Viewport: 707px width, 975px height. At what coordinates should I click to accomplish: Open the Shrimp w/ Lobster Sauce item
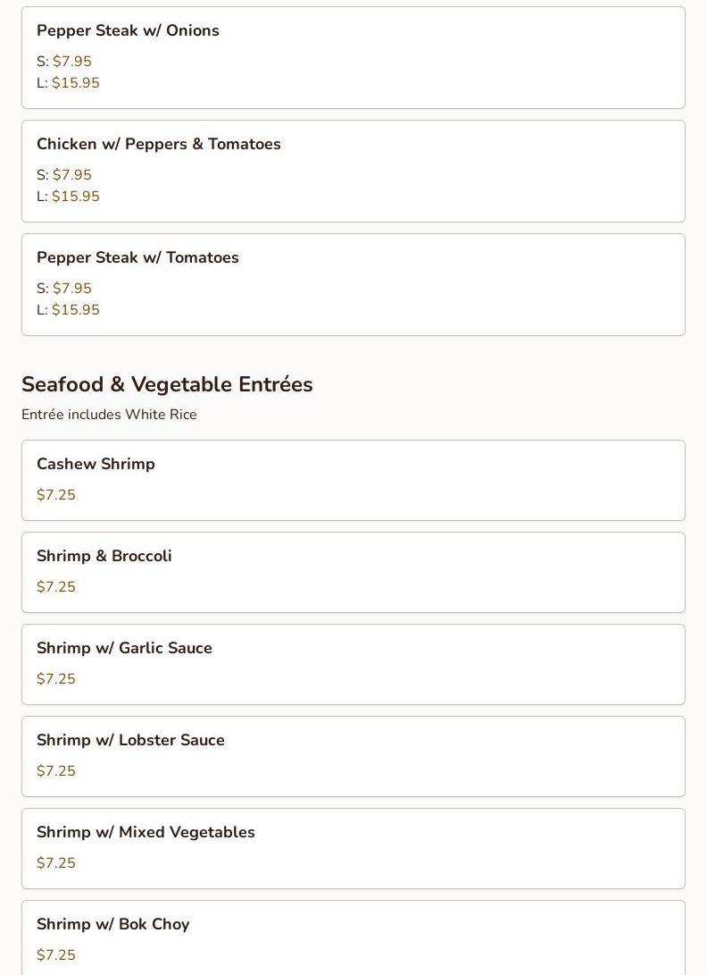pyautogui.click(x=130, y=740)
